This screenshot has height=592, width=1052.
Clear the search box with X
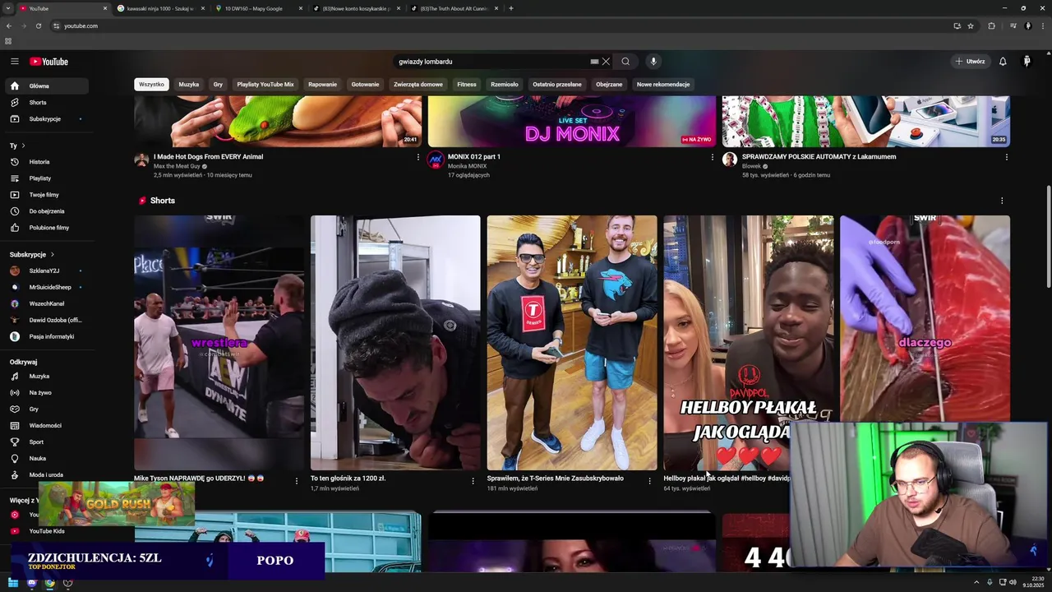pos(606,62)
